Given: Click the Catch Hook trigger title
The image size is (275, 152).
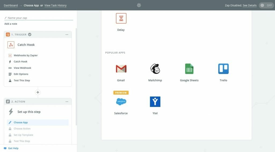Looking at the screenshot, I should pos(26,45).
